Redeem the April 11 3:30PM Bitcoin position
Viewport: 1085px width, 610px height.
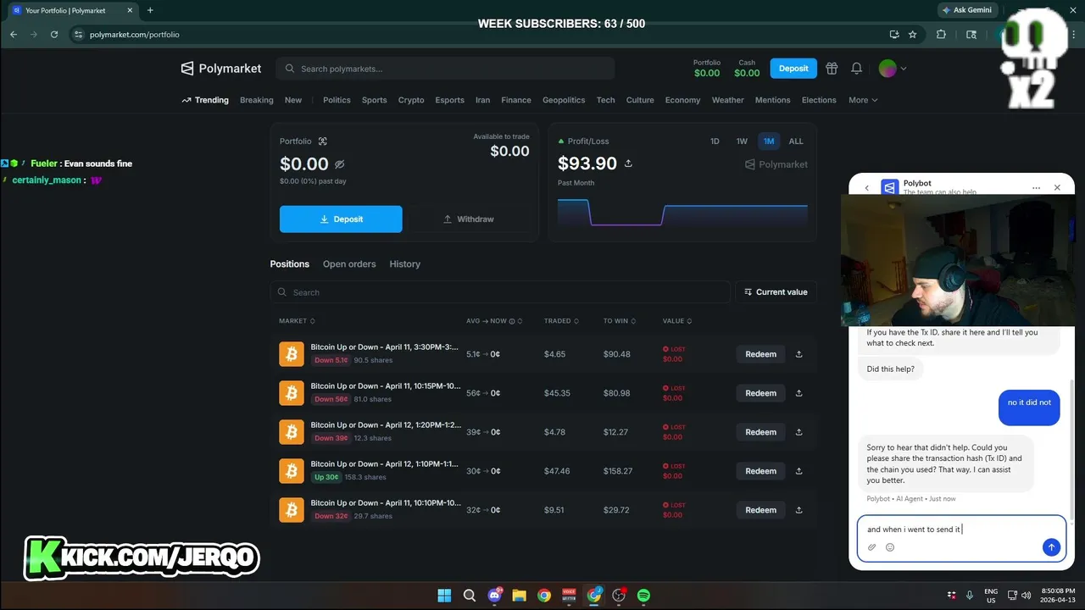(760, 354)
